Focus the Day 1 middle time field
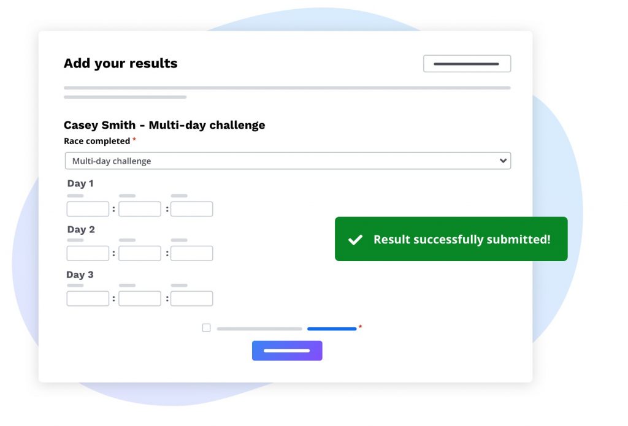628x426 pixels. pyautogui.click(x=140, y=209)
